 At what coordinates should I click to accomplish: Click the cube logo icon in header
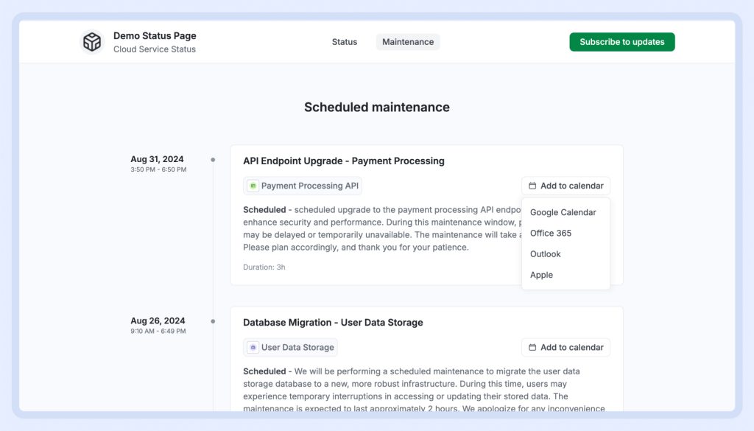coord(92,42)
